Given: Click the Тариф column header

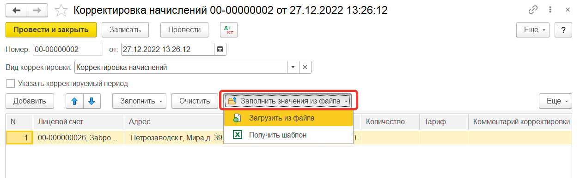Looking at the screenshot, I should tap(444, 121).
